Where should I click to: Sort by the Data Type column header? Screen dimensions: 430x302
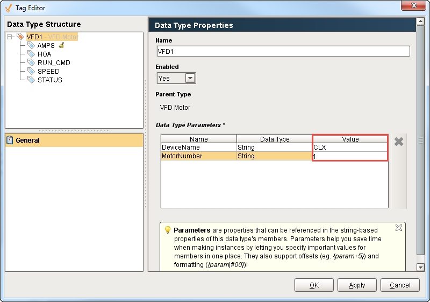(x=274, y=139)
